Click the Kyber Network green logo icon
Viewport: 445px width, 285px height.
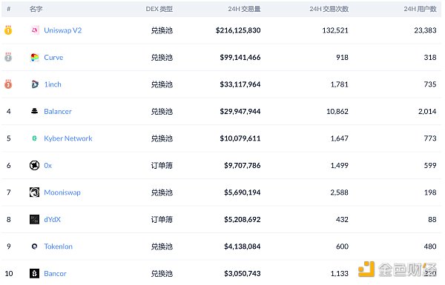tap(35, 138)
